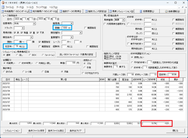Open 投票履歴 toolbar icon
This screenshot has width=188, height=138.
click(141, 11)
